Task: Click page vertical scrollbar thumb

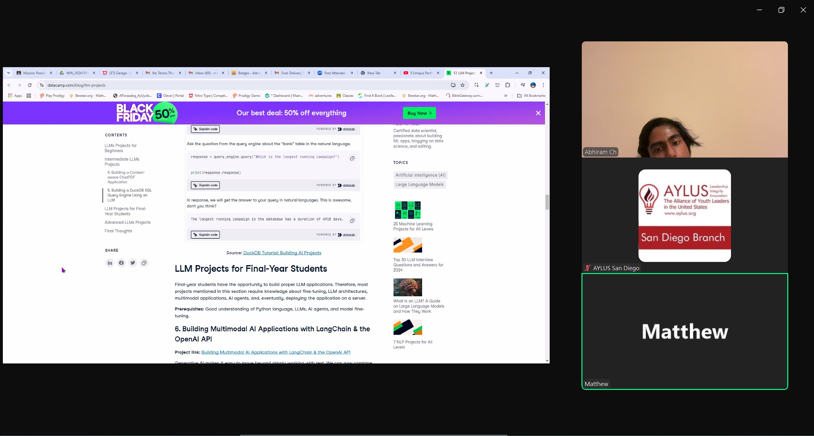Action: [x=547, y=202]
